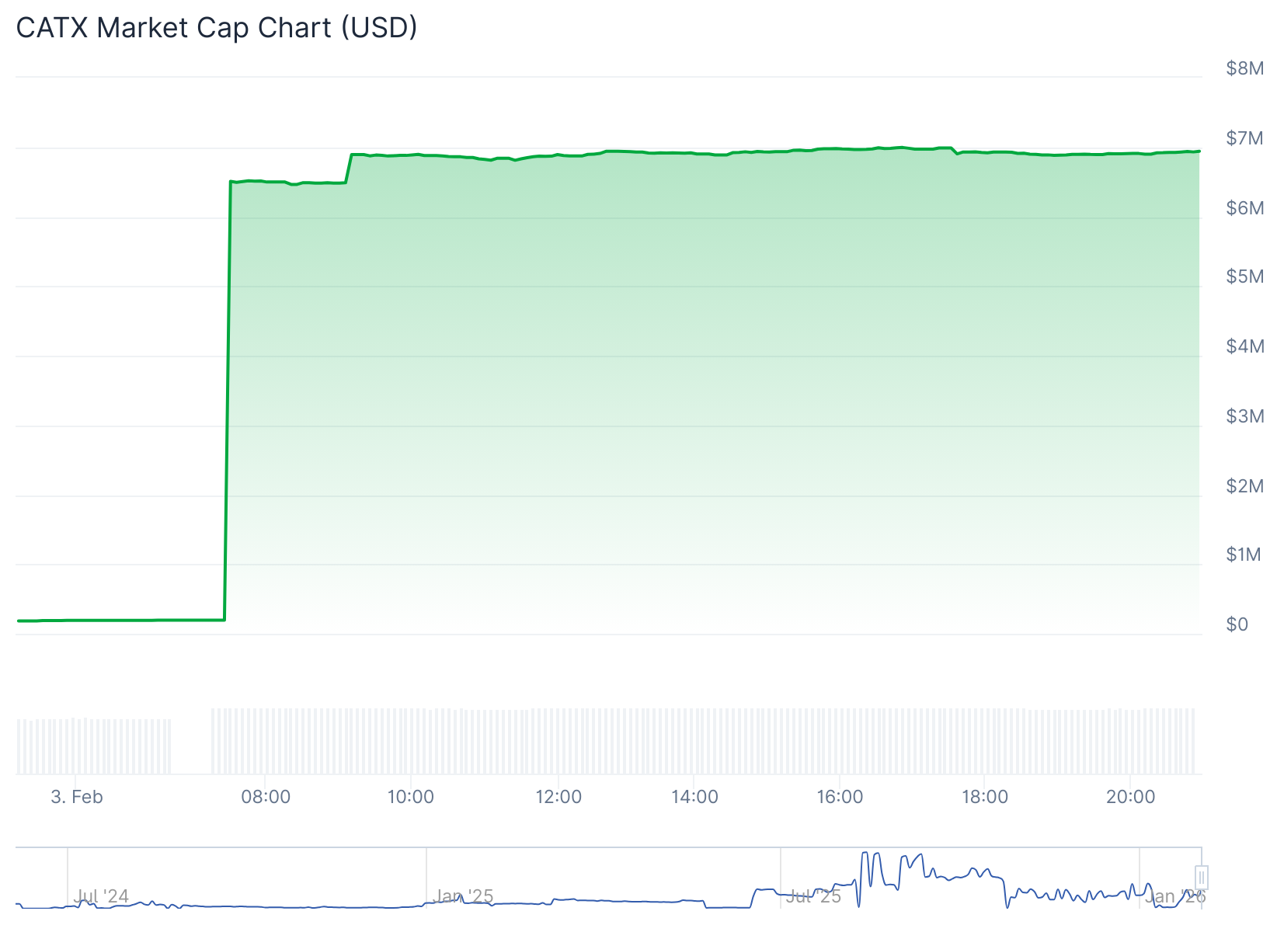This screenshot has width=1277, height=932.
Task: Click the $6M y-axis label
Action: [x=1244, y=208]
